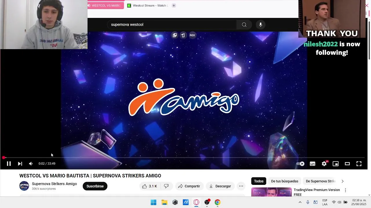Click the Compartir share button
This screenshot has height=208, width=371.
(189, 186)
